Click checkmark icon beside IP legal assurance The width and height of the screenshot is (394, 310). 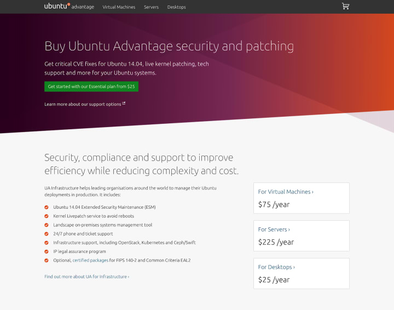47,251
